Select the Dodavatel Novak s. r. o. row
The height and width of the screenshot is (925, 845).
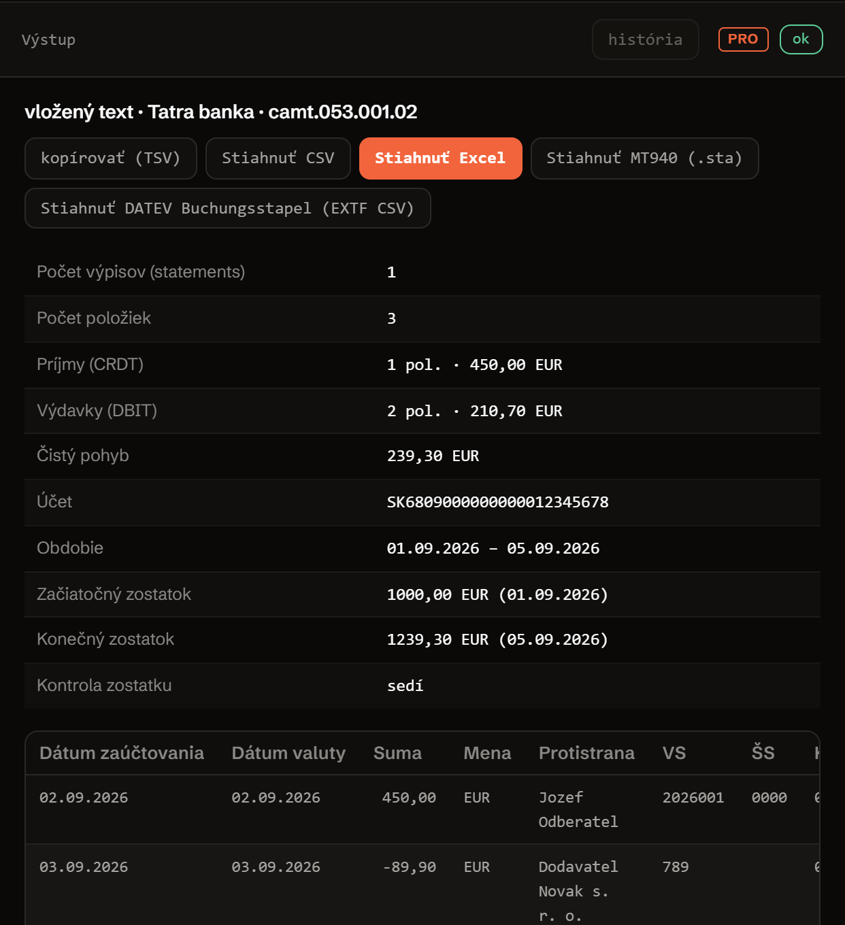pos(422,885)
